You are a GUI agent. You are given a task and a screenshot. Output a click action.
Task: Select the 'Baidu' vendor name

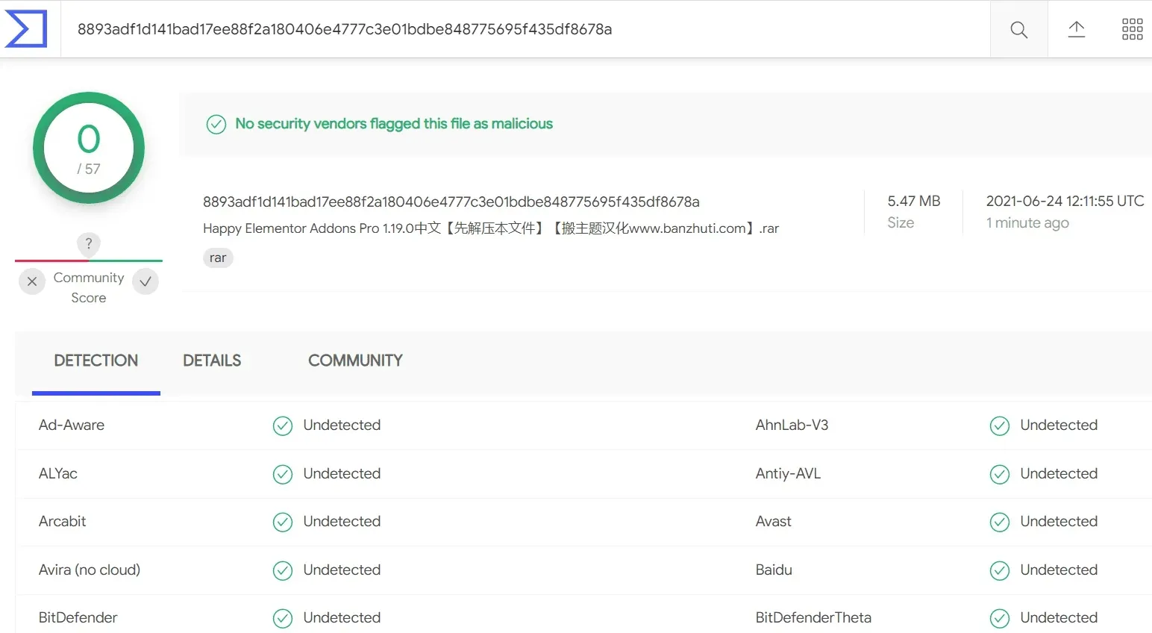pos(774,570)
